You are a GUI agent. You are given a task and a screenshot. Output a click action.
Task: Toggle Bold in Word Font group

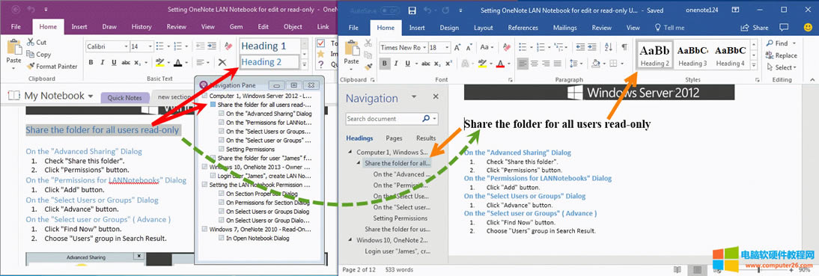pyautogui.click(x=385, y=64)
